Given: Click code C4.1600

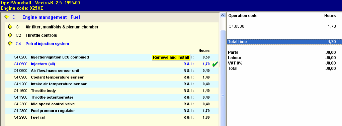Looking at the screenshot, I should click(20, 91).
